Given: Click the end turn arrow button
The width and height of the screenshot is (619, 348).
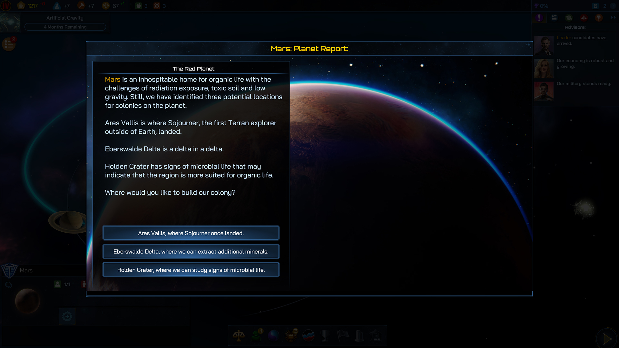Looking at the screenshot, I should pyautogui.click(x=607, y=338).
